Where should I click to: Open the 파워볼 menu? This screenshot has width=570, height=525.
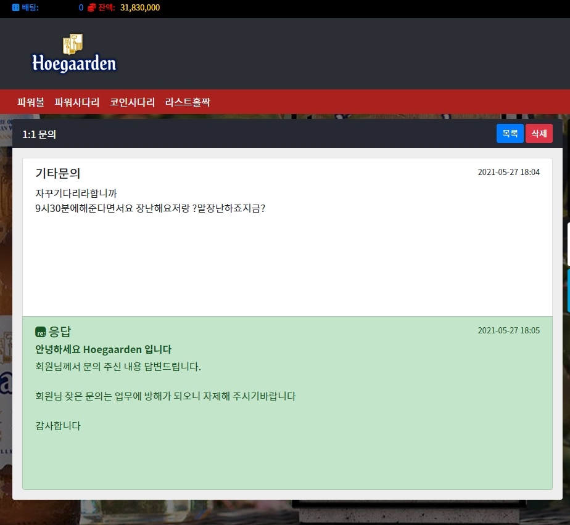click(x=31, y=102)
